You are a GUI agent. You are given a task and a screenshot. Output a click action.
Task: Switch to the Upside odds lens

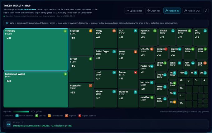click(134, 11)
